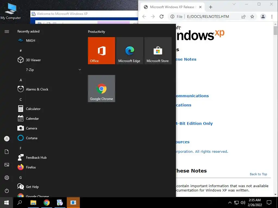The image size is (278, 208).
Task: Switch to Chrome in the taskbar
Action: [x=47, y=203]
